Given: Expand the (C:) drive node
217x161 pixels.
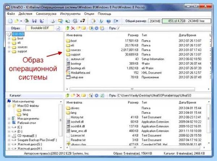Looking at the screenshot, I should (9, 127).
